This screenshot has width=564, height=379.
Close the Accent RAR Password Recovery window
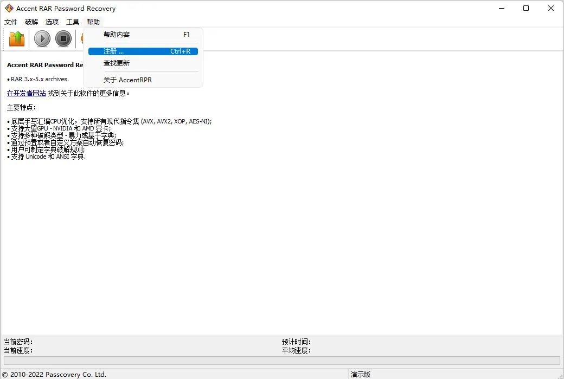(550, 8)
